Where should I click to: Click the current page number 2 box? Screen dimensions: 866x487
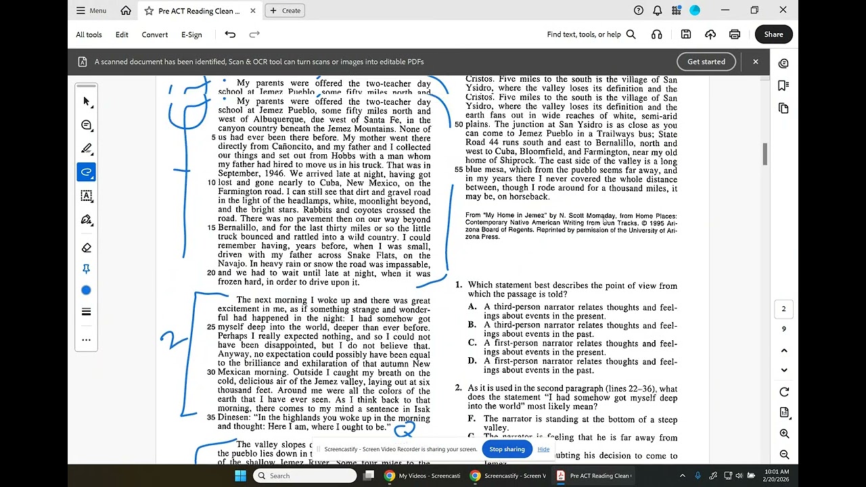pos(784,309)
